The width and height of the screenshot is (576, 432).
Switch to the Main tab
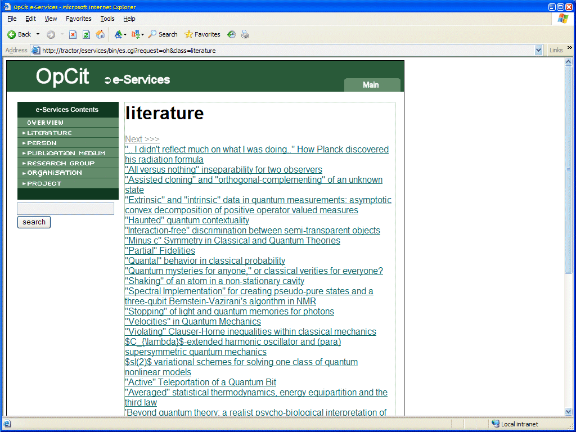tap(371, 85)
